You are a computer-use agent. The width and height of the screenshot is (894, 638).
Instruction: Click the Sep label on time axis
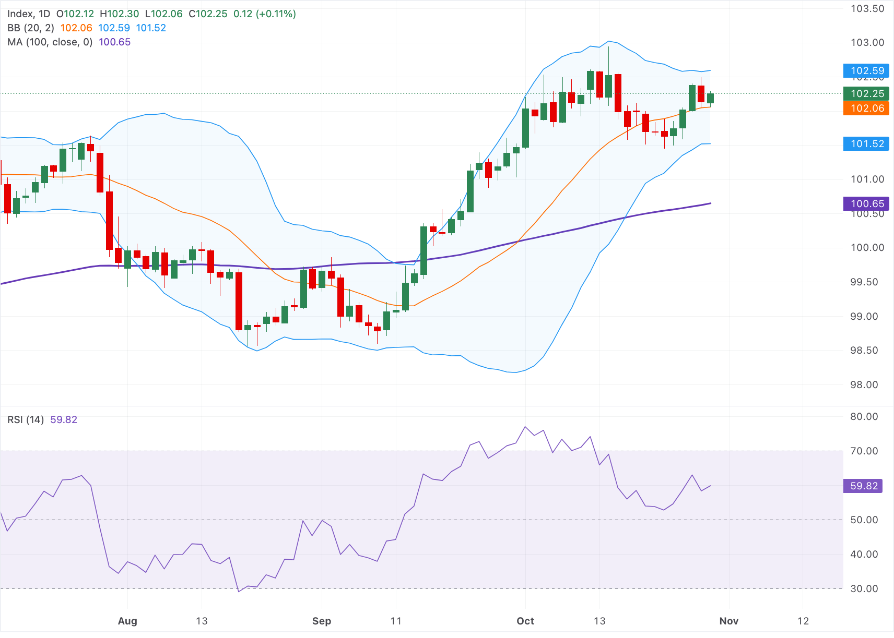pos(322,621)
